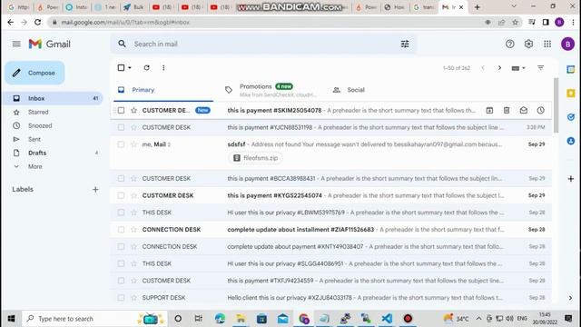Open Sent folder
581x327 pixels.
pos(54,139)
